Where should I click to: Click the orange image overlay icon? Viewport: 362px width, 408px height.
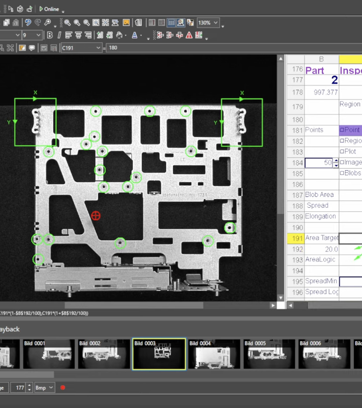click(x=126, y=23)
